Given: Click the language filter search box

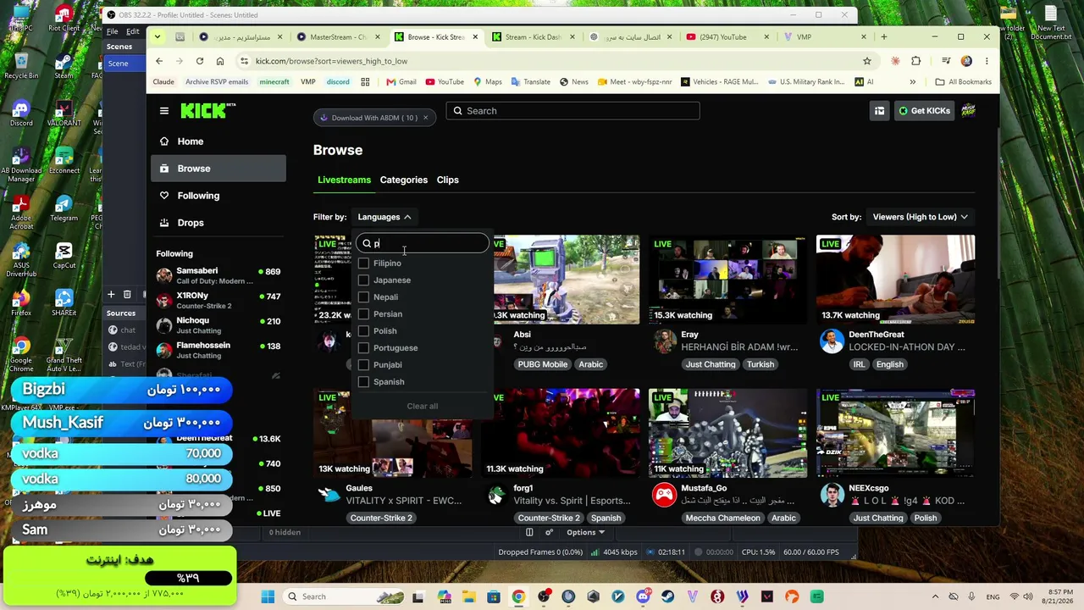Looking at the screenshot, I should click(423, 243).
